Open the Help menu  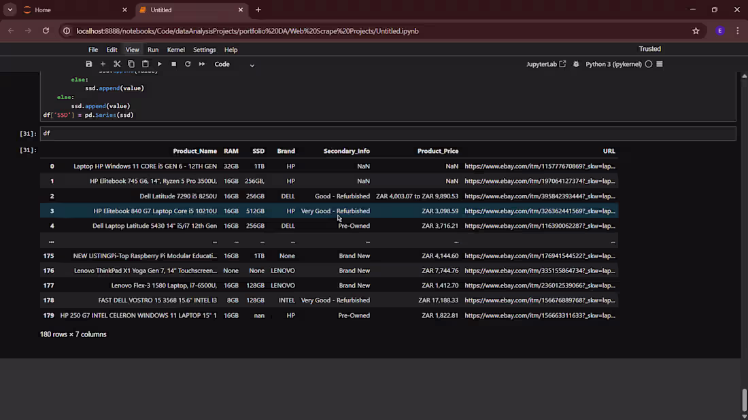(x=231, y=50)
